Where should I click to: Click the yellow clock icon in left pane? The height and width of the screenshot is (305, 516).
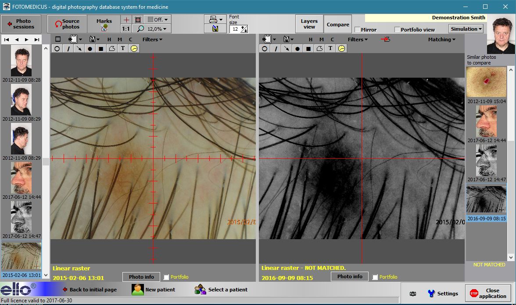click(134, 49)
